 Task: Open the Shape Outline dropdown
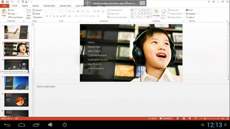175,14
